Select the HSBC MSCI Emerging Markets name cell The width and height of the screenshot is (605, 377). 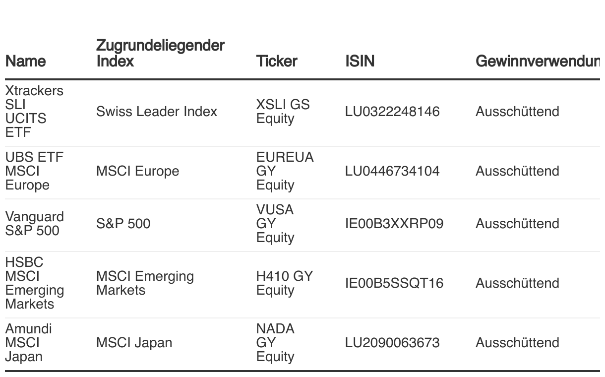coord(35,283)
